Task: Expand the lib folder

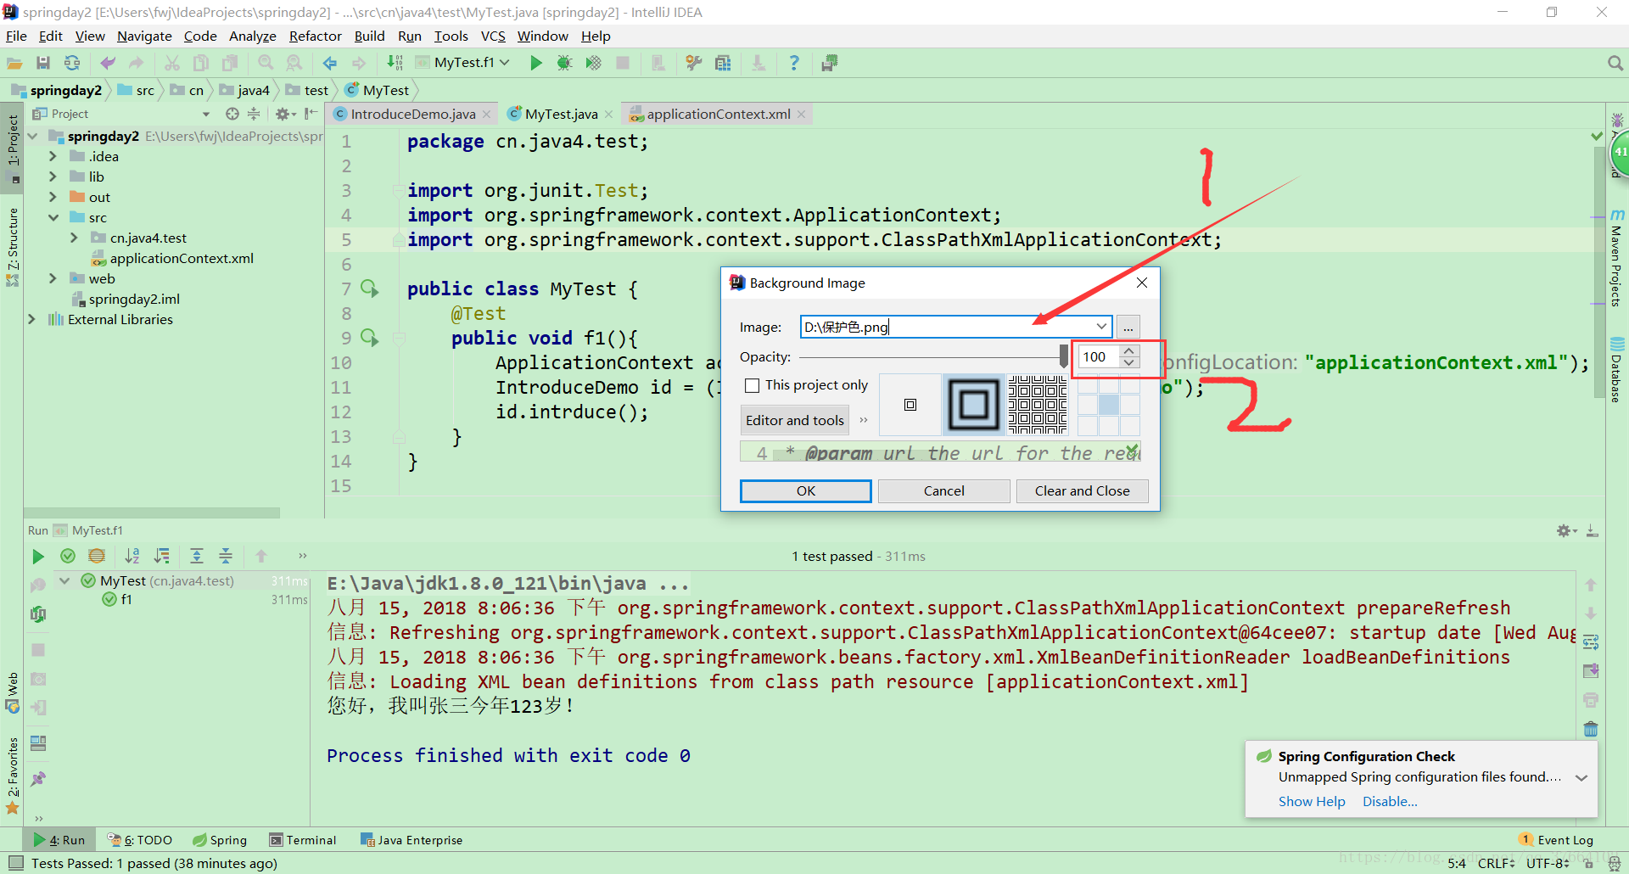Action: 53,176
